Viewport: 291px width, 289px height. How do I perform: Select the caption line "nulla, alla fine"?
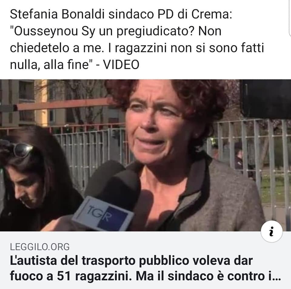[x=51, y=65]
